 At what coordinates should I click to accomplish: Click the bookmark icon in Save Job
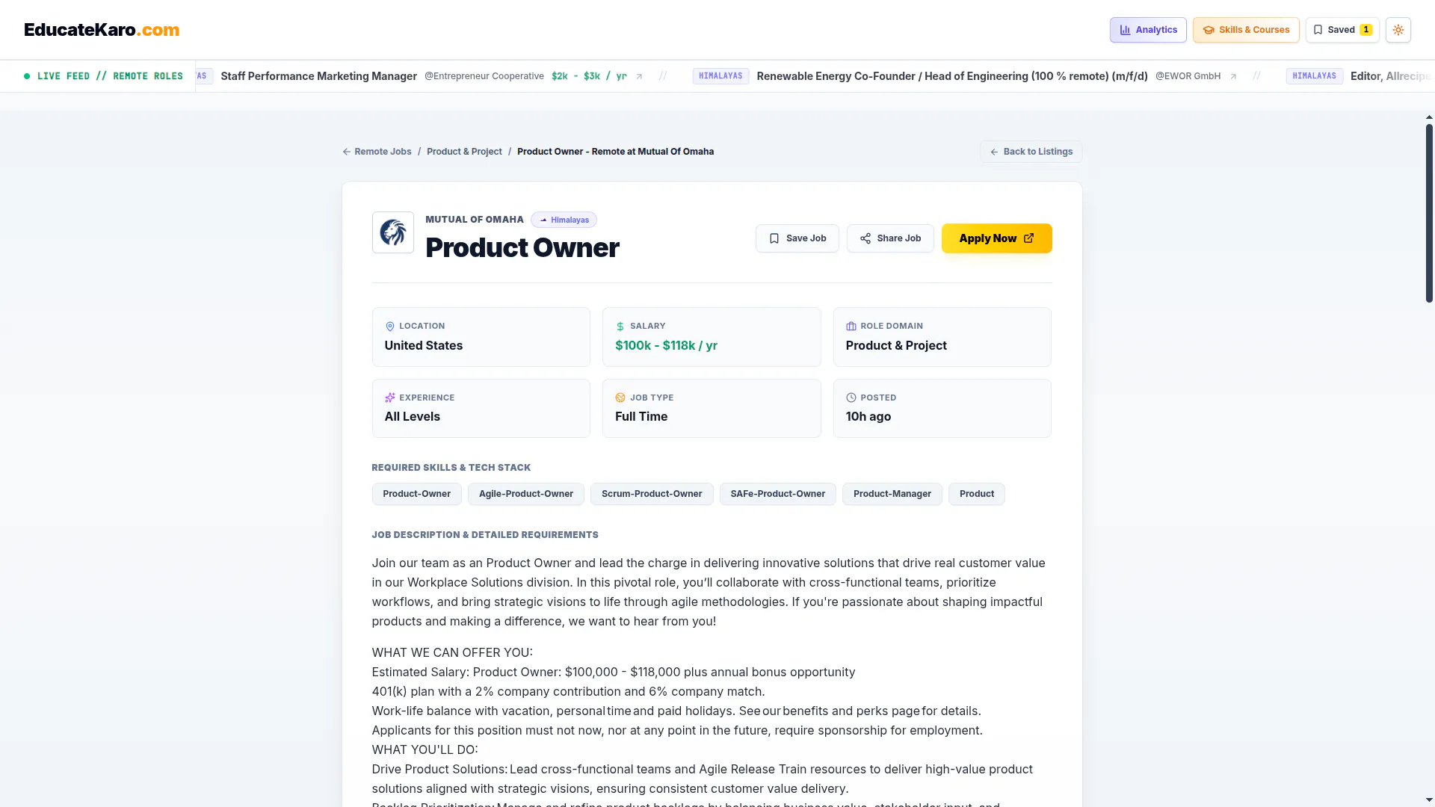(774, 238)
